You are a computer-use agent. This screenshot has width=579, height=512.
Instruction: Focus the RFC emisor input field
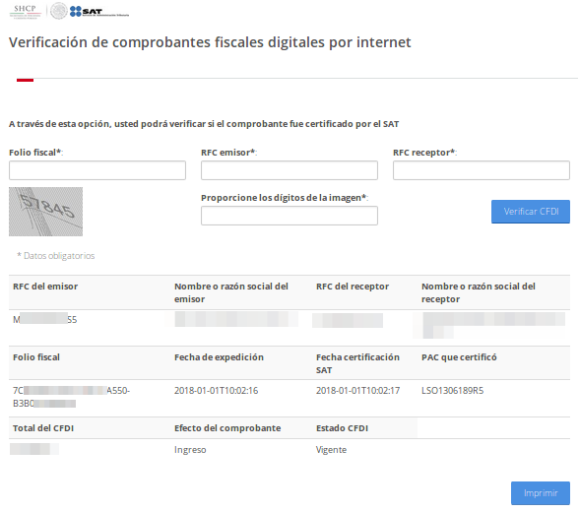289,170
